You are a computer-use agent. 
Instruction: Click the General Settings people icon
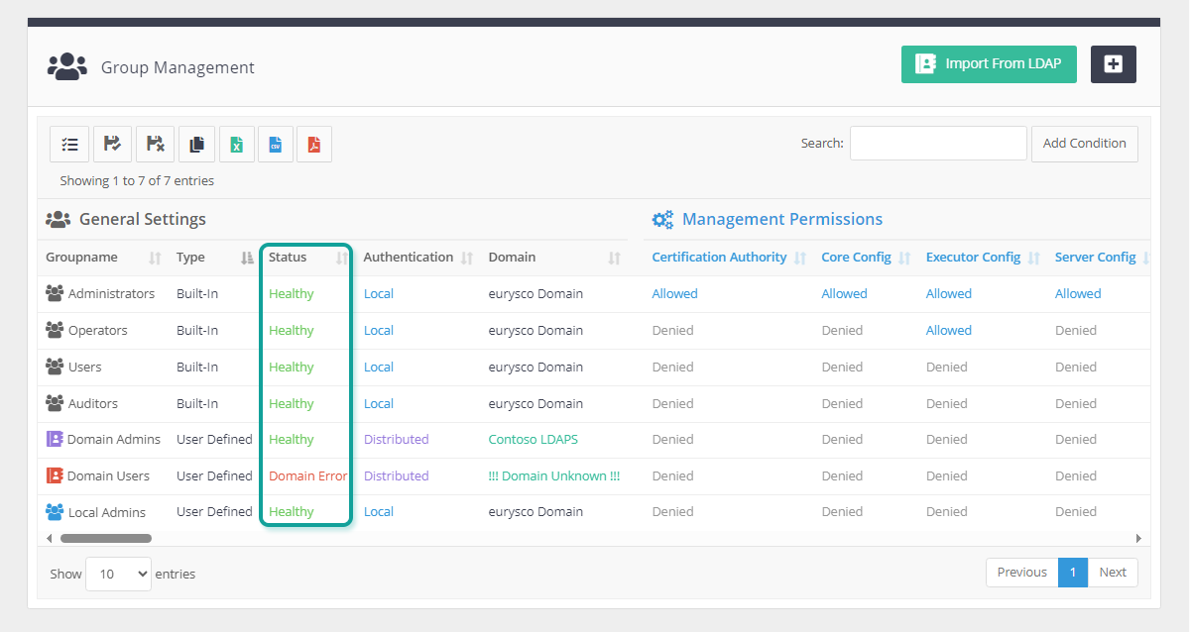click(x=59, y=220)
